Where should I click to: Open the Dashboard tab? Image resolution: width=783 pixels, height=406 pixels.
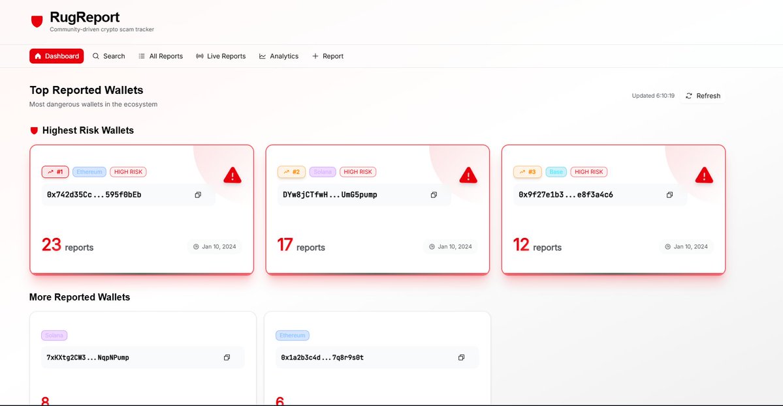[x=56, y=56]
